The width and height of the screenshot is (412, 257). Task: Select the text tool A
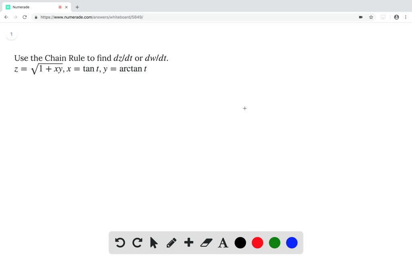[223, 243]
